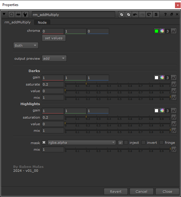Enable the fringe checkbox
The height and width of the screenshot is (197, 181).
162,143
